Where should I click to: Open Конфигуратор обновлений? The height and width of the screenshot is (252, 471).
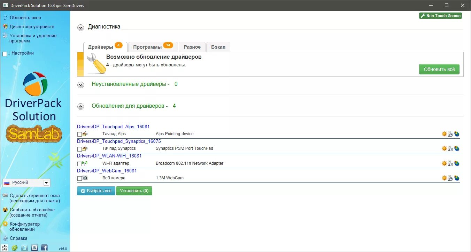click(x=24, y=227)
